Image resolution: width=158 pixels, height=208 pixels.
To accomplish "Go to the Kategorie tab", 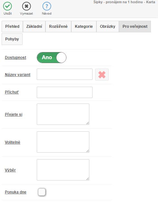I will (x=84, y=27).
